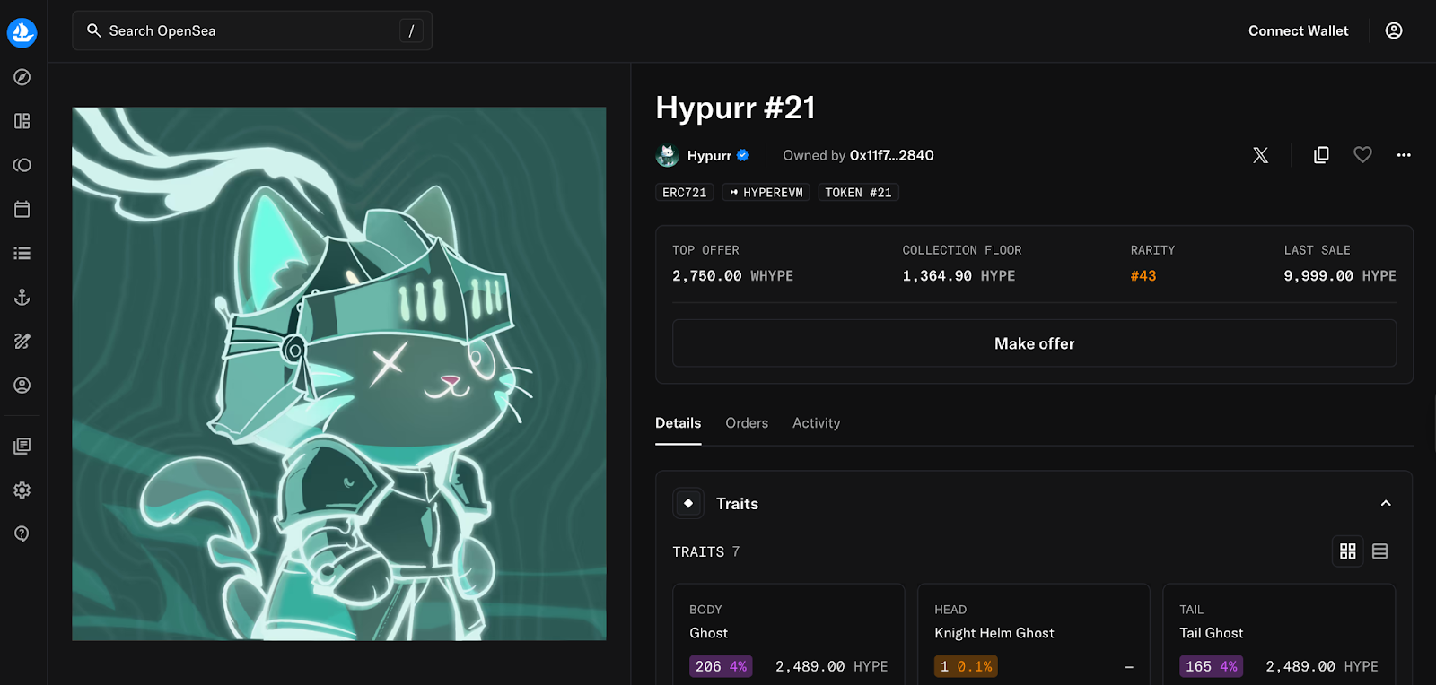Switch to the Activity tab
Screen dimensions: 1436x685
coord(817,423)
